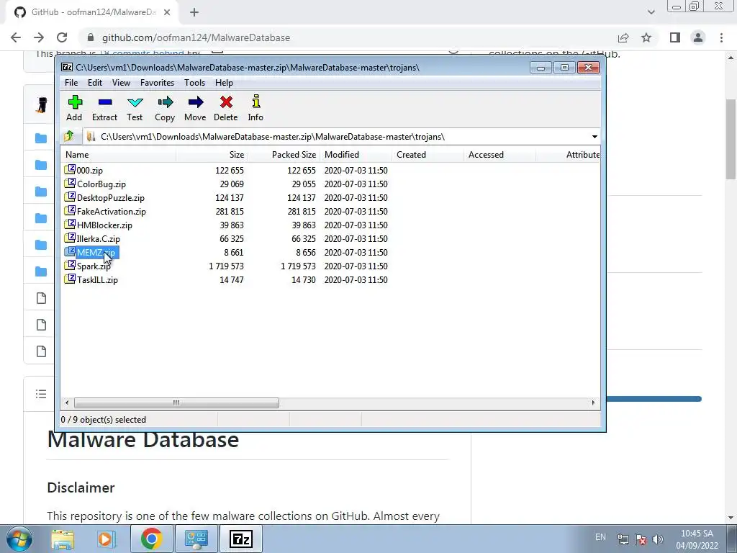Click the EN language indicator
Image resolution: width=737 pixels, height=553 pixels.
(600, 537)
